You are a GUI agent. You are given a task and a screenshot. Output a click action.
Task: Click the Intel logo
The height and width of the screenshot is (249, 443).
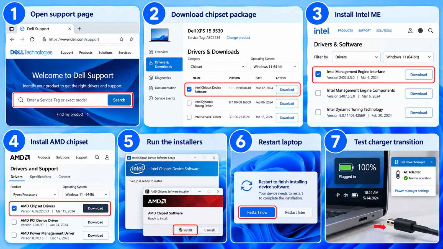[x=321, y=31]
